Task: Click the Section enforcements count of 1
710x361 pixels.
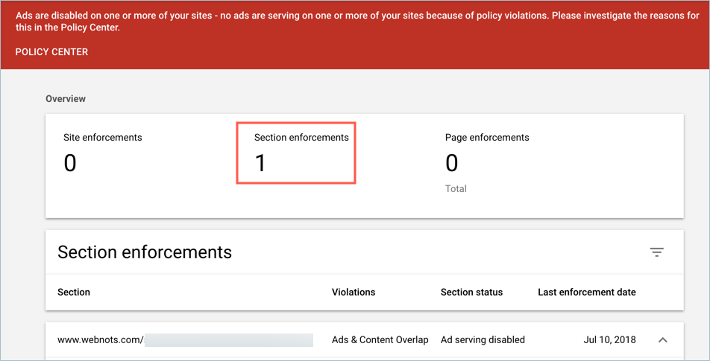Action: (x=260, y=163)
